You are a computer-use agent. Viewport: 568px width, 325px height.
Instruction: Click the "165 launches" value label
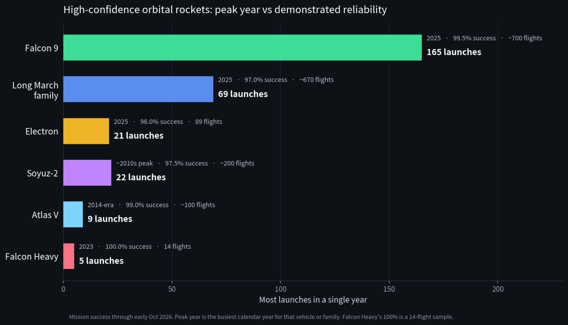click(454, 52)
